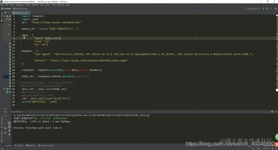The image size is (278, 150).
Task: Open the View menu
Action: click(x=12, y=5)
